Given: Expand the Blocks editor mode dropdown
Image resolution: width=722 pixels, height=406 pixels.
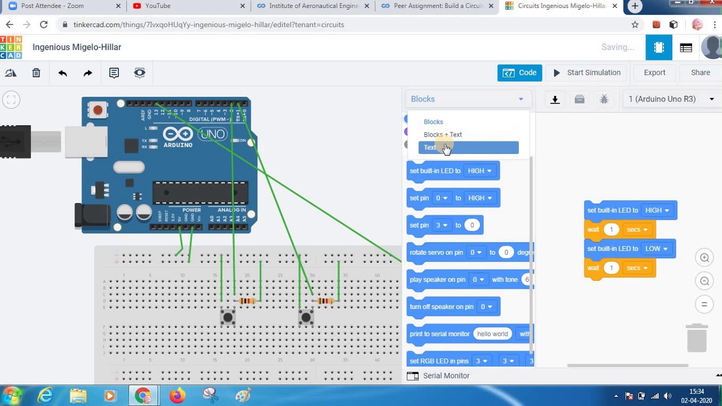Looking at the screenshot, I should (468, 99).
